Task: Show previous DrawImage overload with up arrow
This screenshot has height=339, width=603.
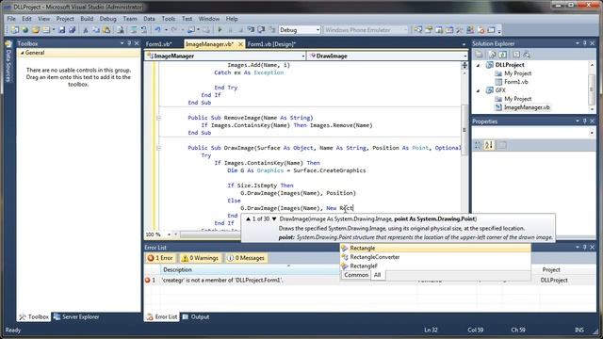Action: click(248, 218)
